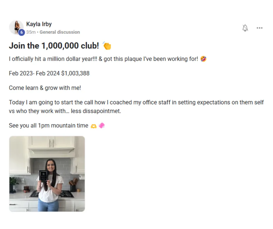Click the level 6 badge on avatar
273x229 pixels.
click(21, 33)
